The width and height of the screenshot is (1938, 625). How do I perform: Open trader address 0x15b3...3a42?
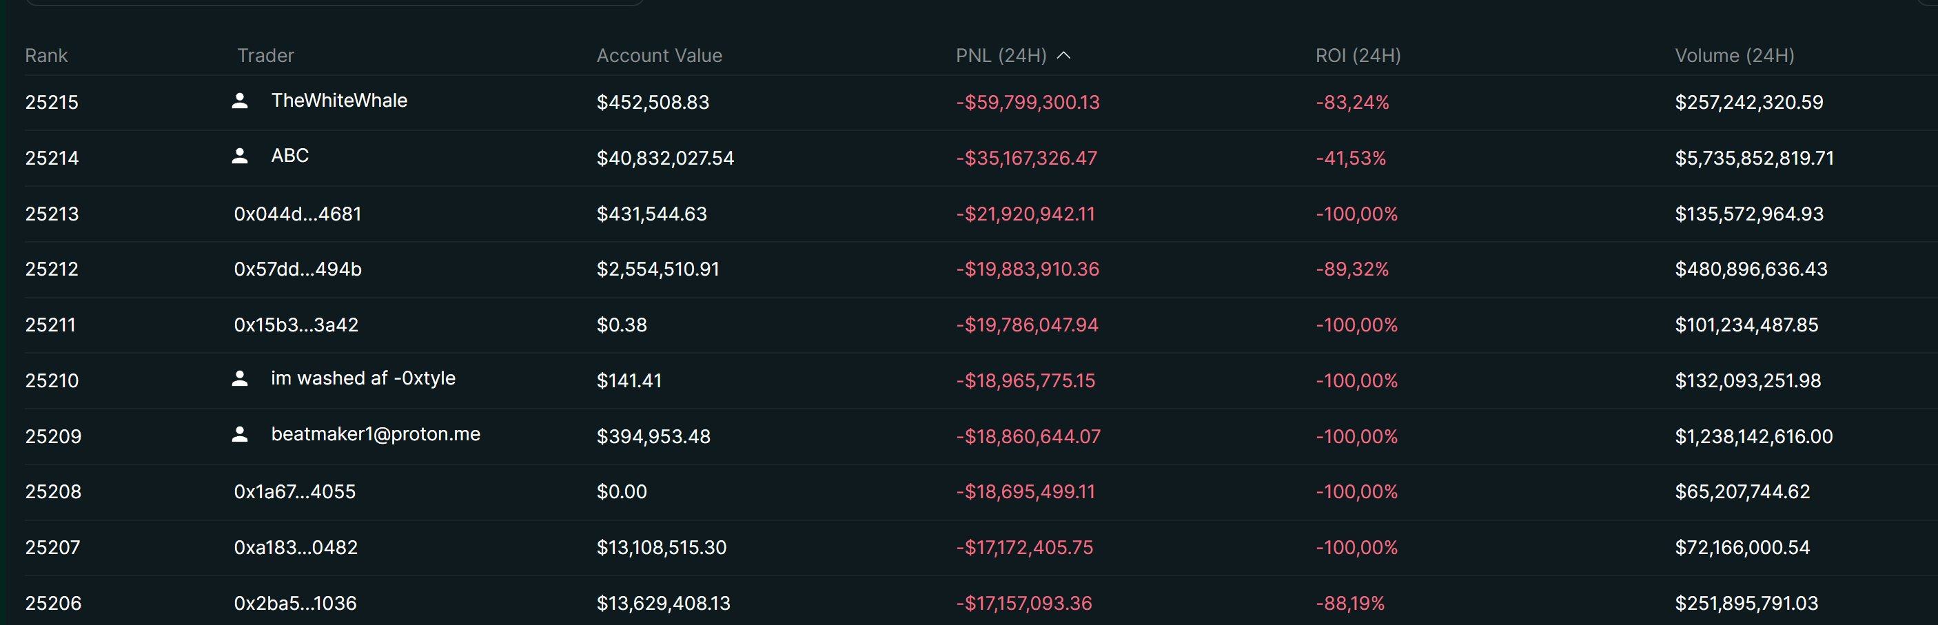point(296,325)
